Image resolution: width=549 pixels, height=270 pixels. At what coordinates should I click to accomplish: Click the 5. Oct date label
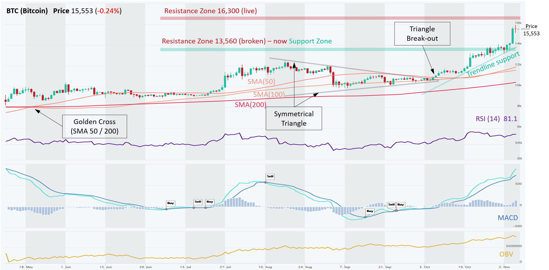click(x=425, y=267)
